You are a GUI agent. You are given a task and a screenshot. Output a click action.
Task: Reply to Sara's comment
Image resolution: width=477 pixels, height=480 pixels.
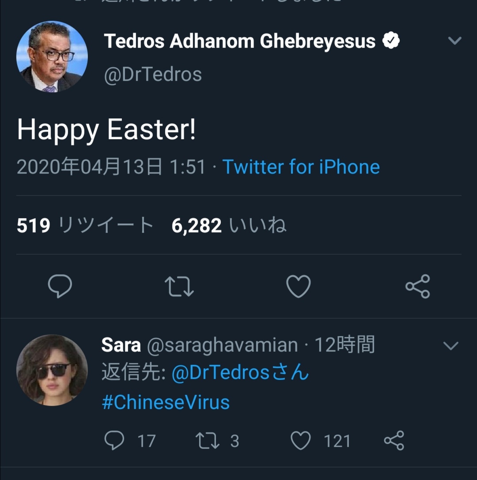click(x=114, y=441)
